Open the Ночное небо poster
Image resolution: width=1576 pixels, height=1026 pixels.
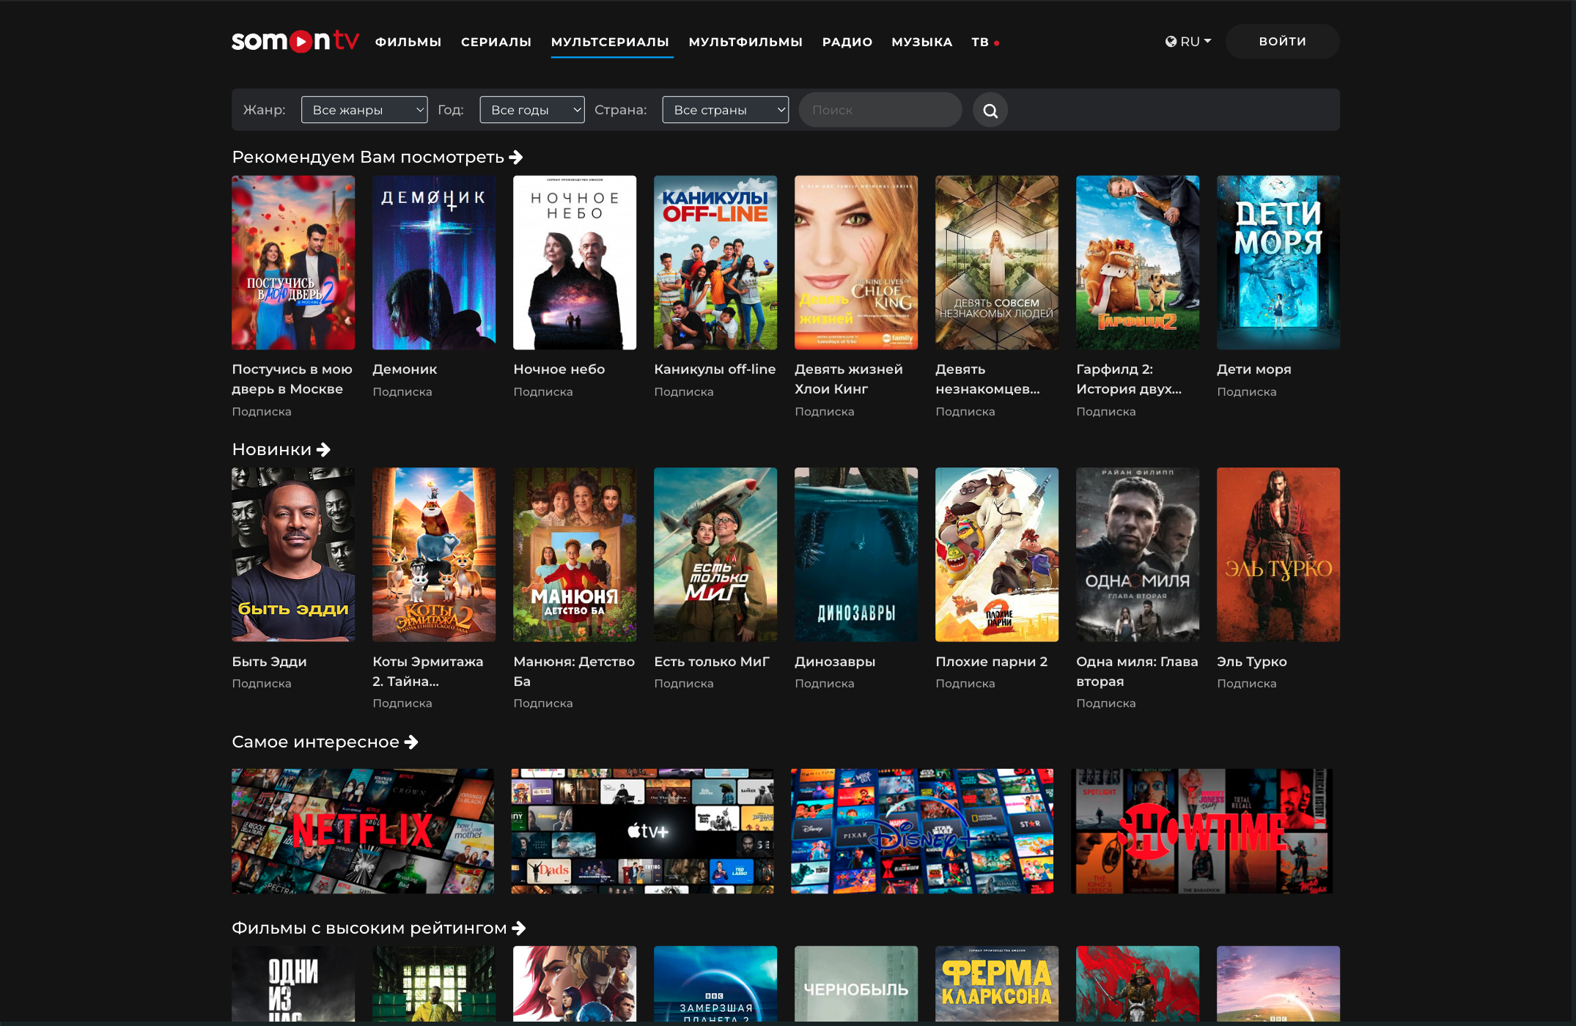575,262
